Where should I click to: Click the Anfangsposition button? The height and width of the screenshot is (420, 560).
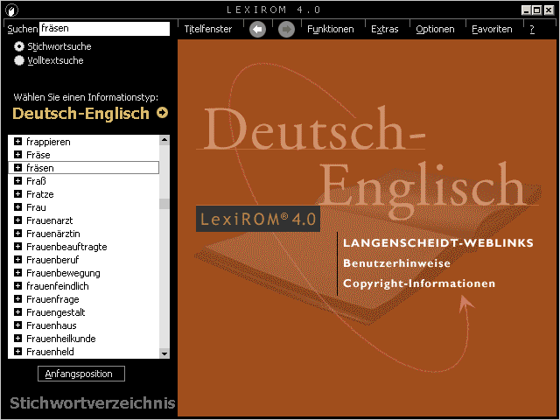81,374
